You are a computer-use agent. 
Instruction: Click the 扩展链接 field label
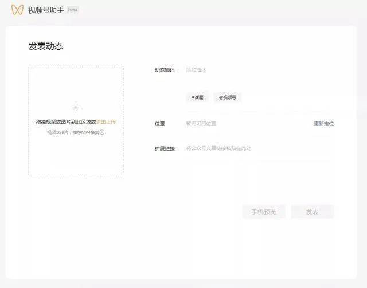tap(164, 148)
